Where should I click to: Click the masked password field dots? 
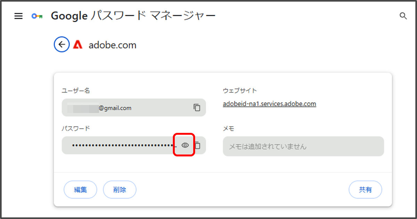[124, 145]
